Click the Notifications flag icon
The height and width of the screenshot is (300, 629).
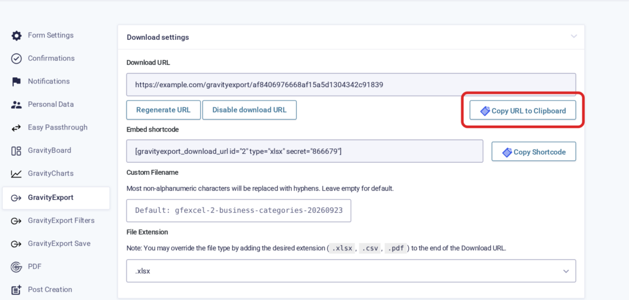[x=16, y=82]
